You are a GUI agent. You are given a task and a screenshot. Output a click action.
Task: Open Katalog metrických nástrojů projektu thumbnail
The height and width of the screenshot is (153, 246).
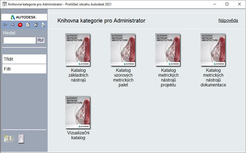(x=168, y=50)
